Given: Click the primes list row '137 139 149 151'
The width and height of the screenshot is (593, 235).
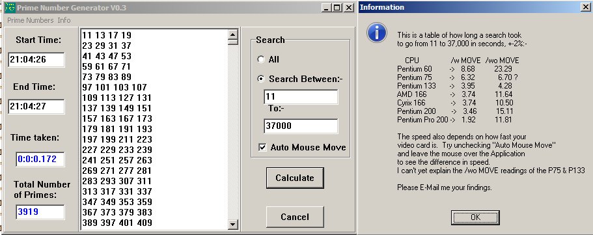Looking at the screenshot, I should [x=117, y=108].
